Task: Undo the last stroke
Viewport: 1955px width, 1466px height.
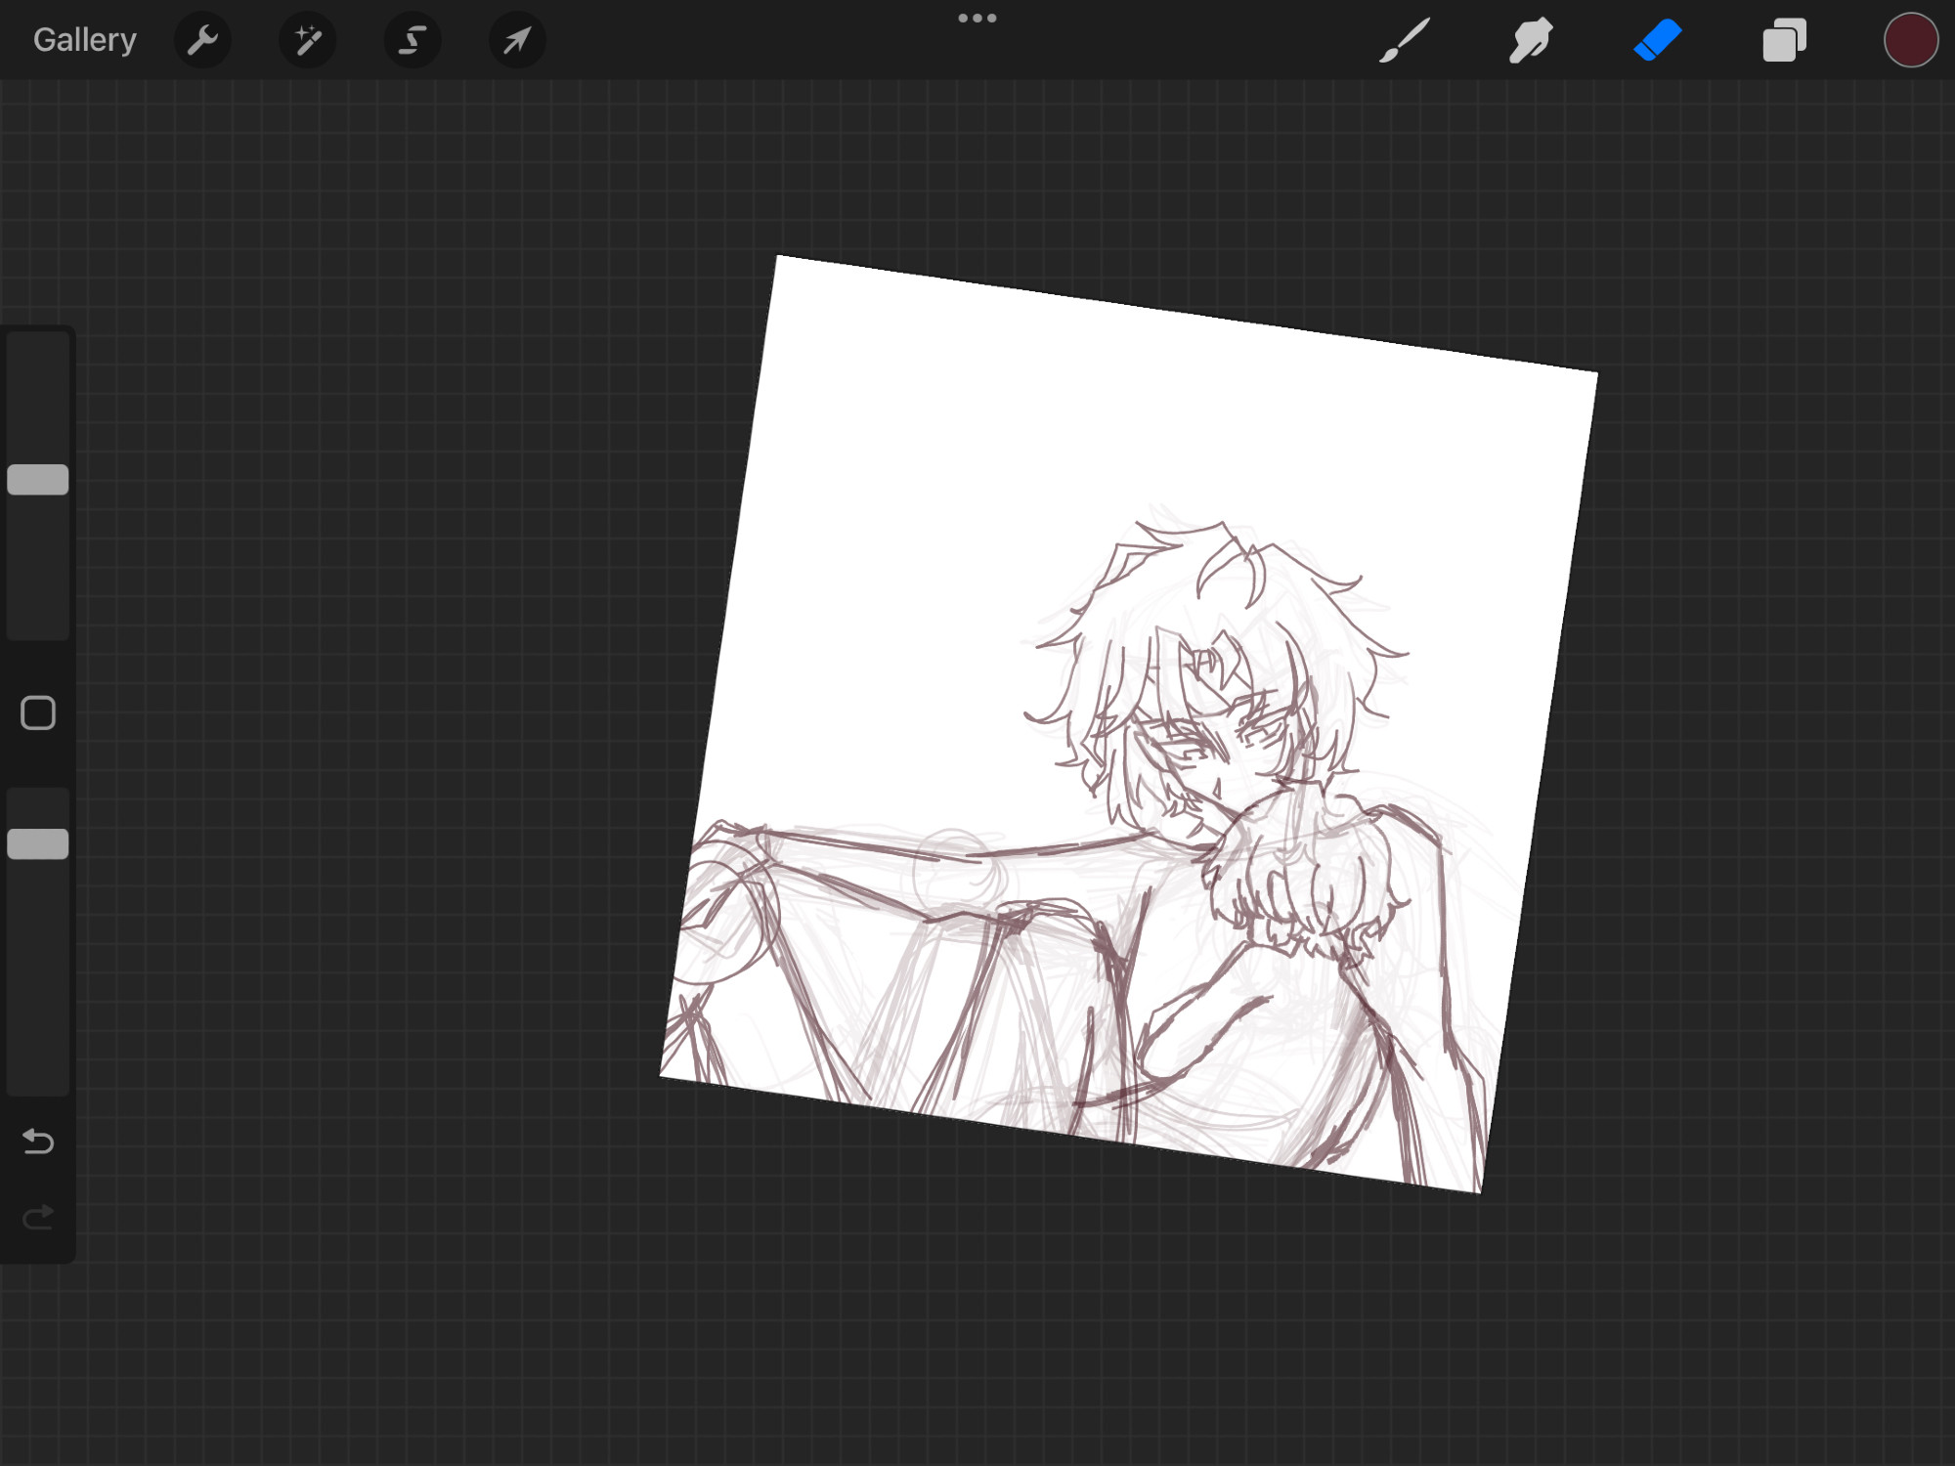Action: (38, 1142)
